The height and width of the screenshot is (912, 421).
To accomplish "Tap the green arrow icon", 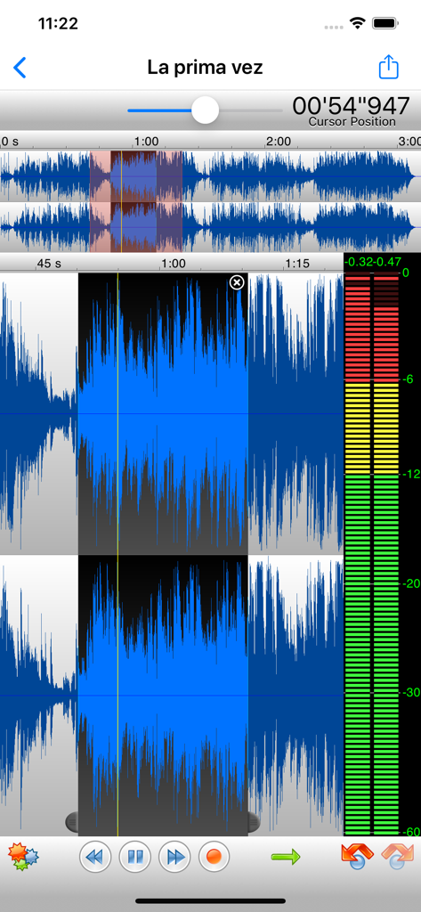I will click(x=286, y=856).
